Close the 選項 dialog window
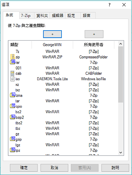 [x=124, y=5]
